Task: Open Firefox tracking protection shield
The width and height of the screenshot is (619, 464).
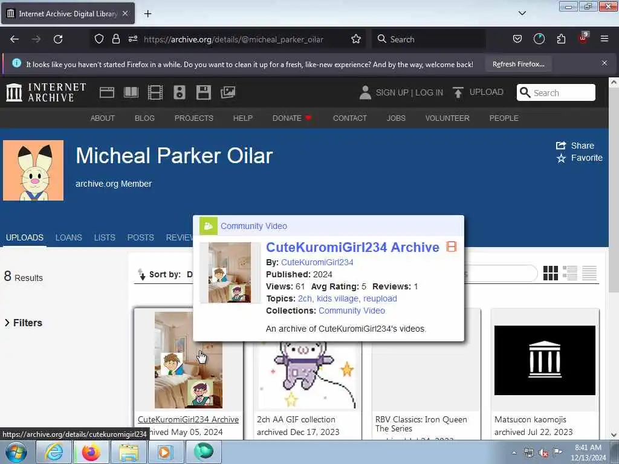Action: (99, 39)
